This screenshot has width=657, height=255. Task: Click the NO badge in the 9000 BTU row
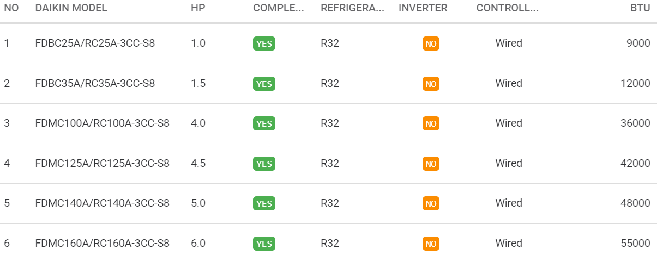(431, 43)
